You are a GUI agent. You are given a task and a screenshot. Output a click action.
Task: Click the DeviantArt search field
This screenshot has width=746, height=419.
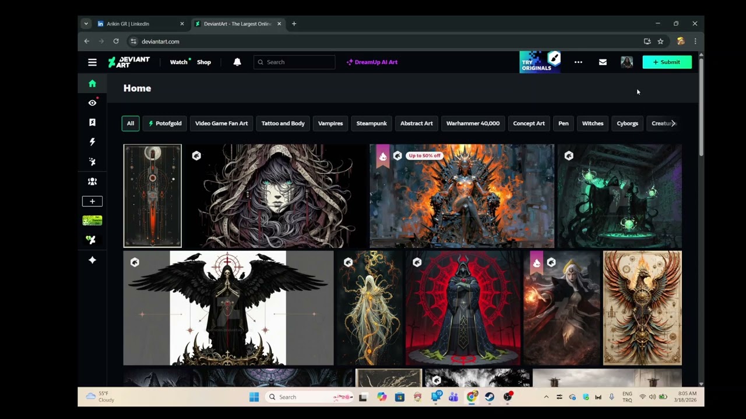tap(294, 62)
